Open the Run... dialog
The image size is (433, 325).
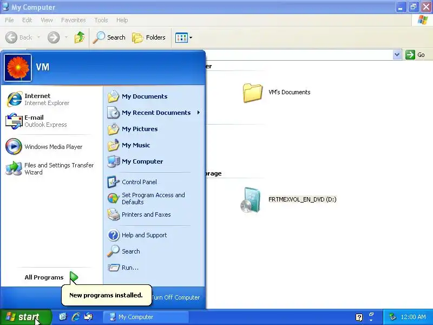[x=154, y=268]
